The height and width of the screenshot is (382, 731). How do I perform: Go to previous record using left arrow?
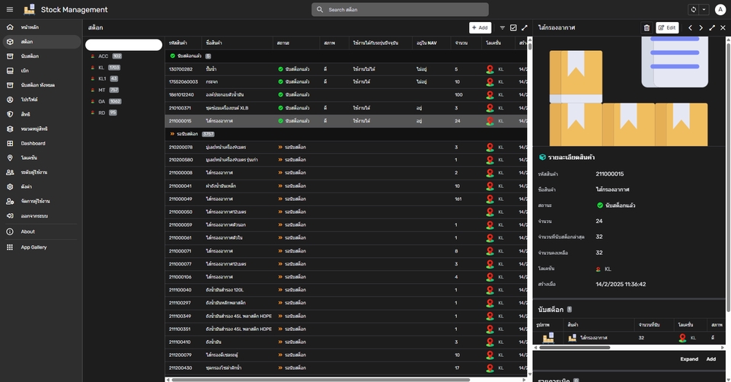click(x=690, y=27)
